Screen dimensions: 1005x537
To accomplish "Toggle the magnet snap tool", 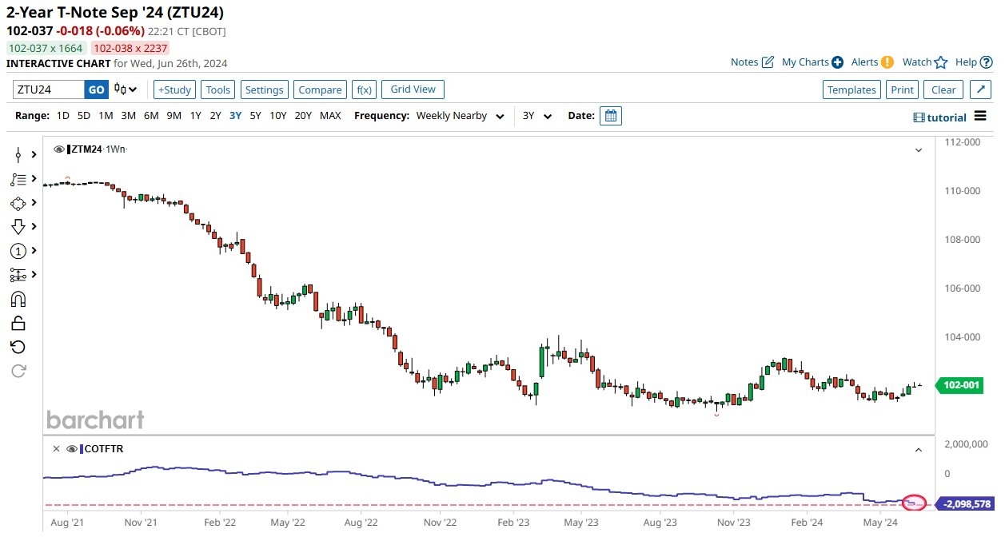I will pos(18,299).
